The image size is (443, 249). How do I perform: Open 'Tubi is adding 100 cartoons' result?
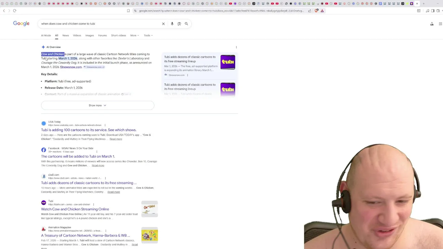click(x=89, y=130)
